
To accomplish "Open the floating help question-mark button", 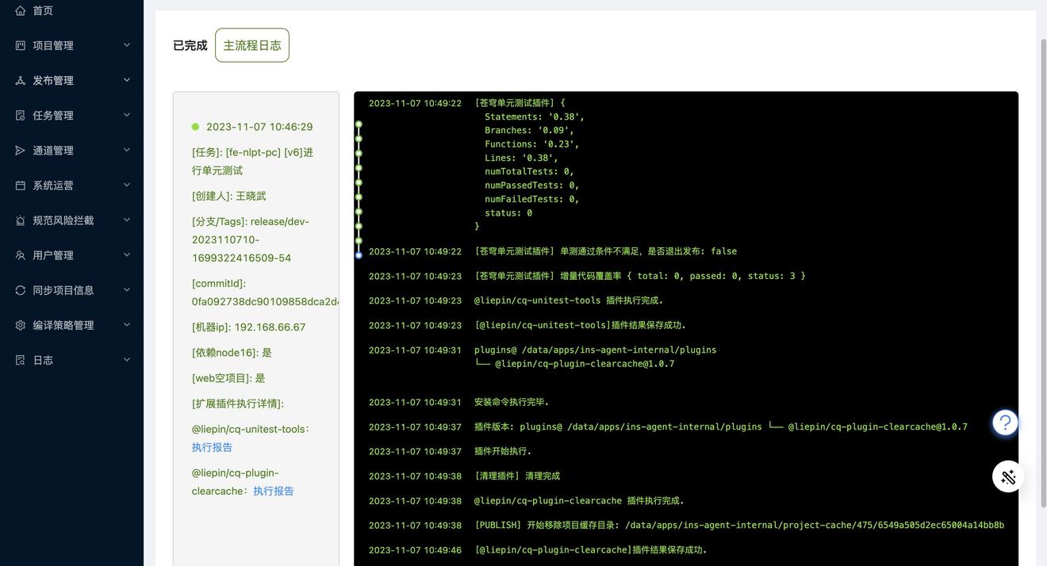I will (1005, 423).
